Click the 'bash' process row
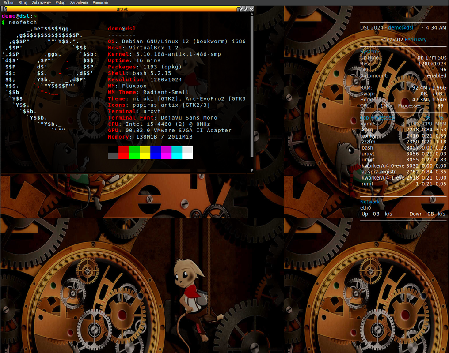 coord(404,148)
